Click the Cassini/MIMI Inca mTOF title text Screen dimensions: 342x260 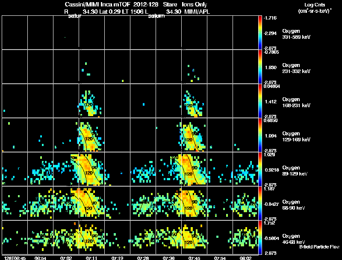coord(97,5)
